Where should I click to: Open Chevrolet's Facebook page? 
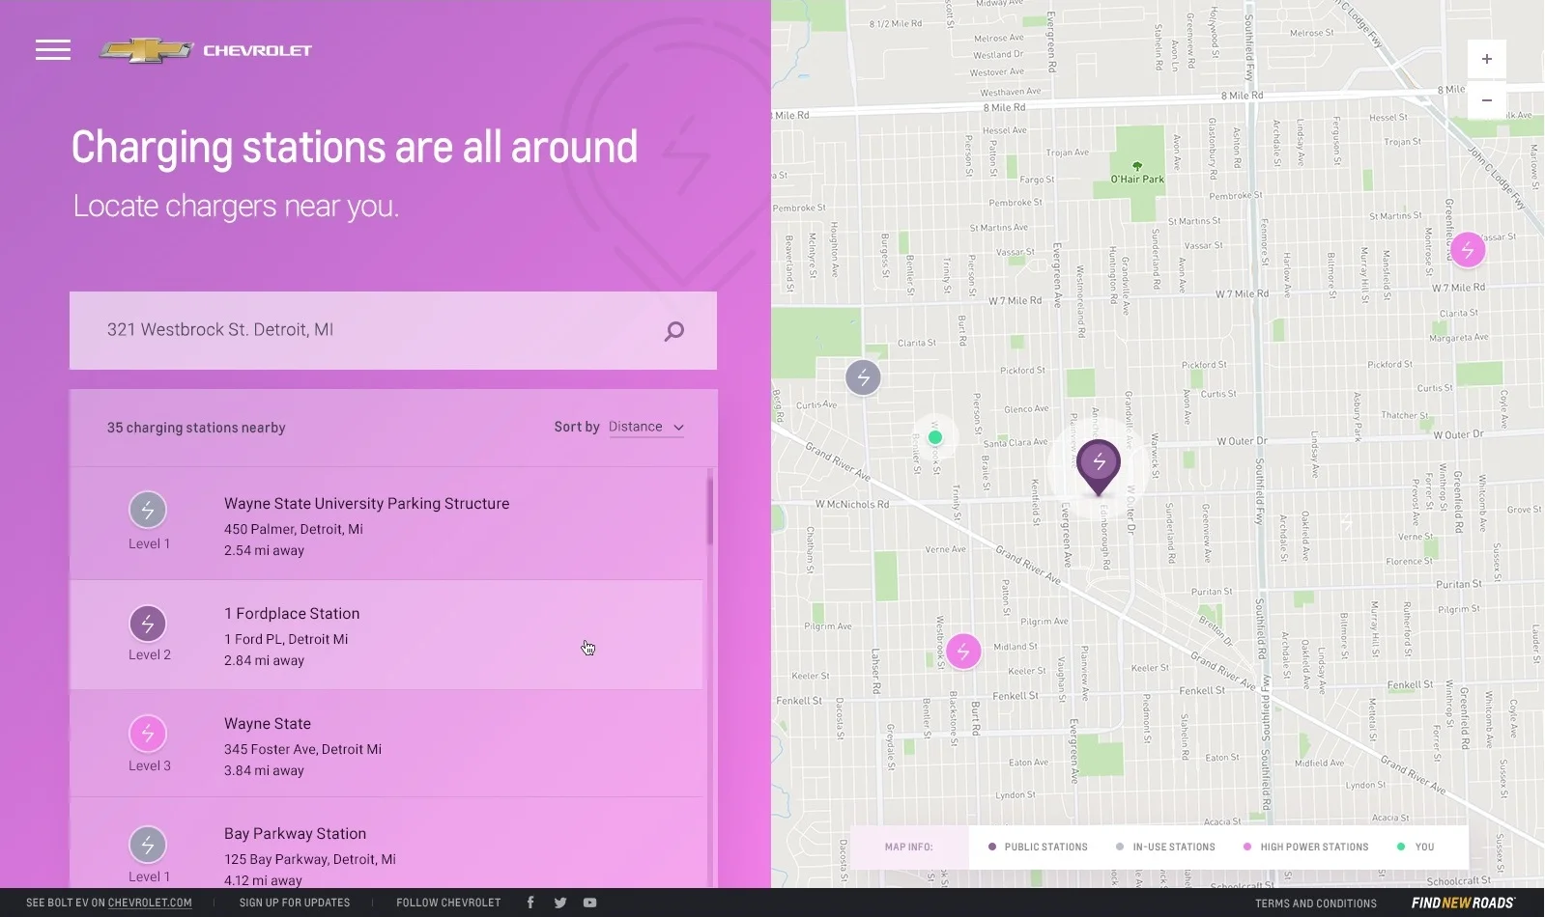530,903
